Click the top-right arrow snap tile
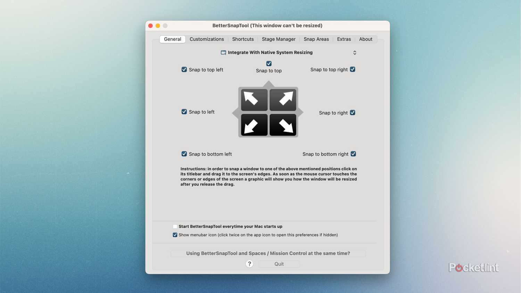This screenshot has width=521, height=293. tap(283, 100)
